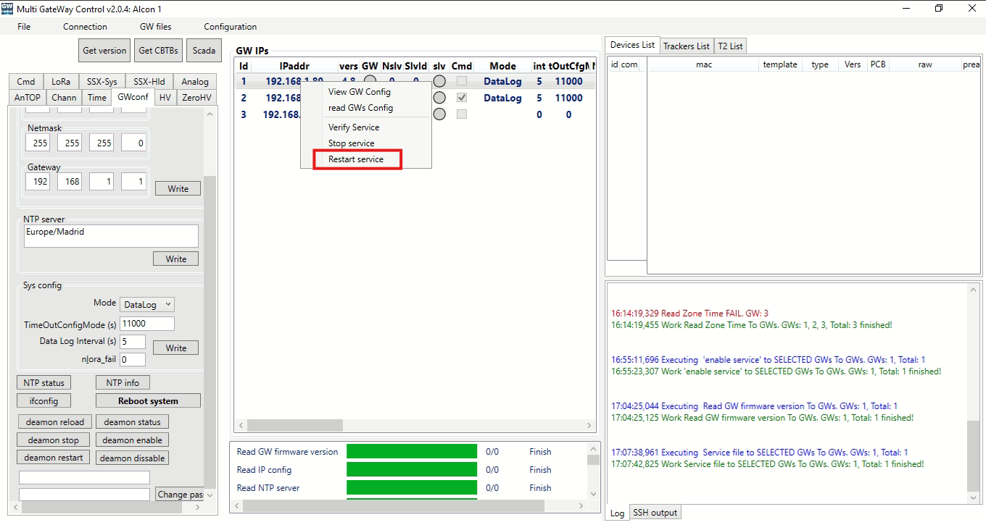Open the Trackers List tab

[687, 46]
